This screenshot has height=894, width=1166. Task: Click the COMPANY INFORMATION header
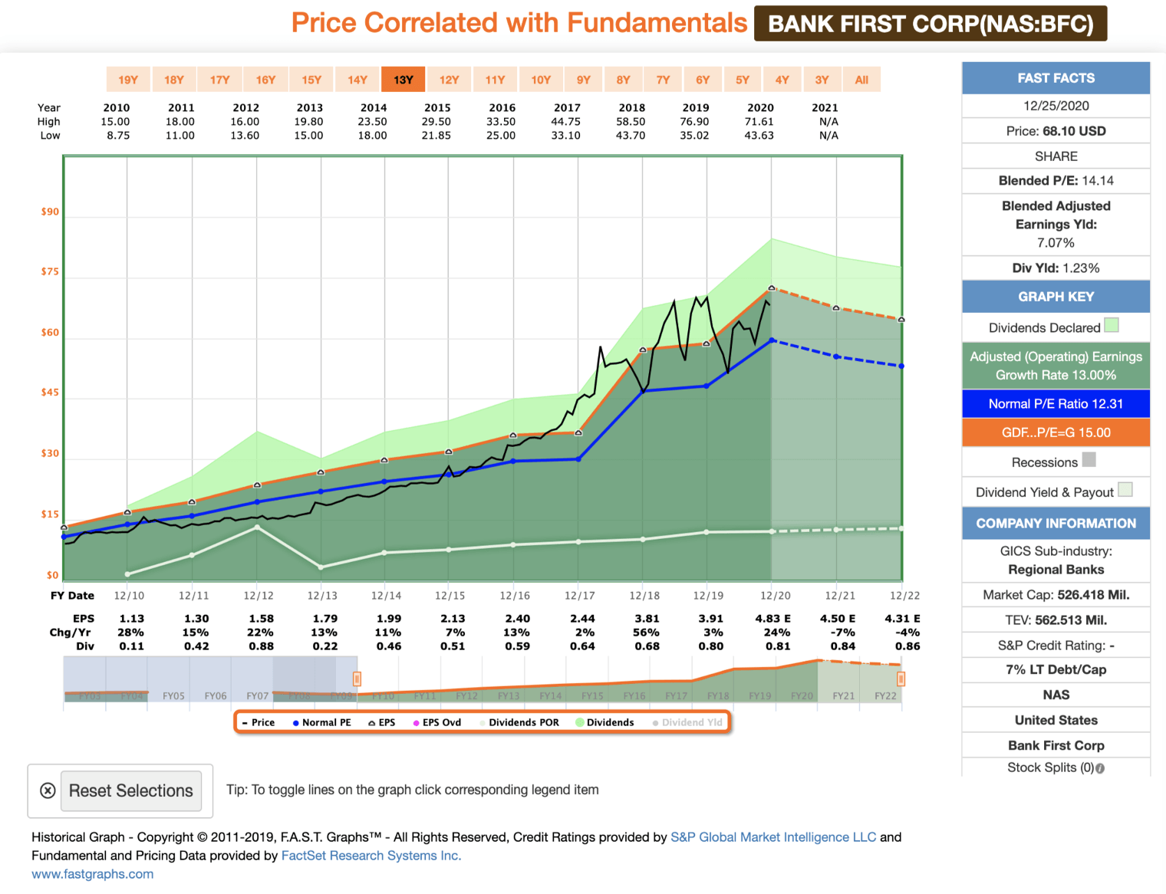click(x=1056, y=524)
